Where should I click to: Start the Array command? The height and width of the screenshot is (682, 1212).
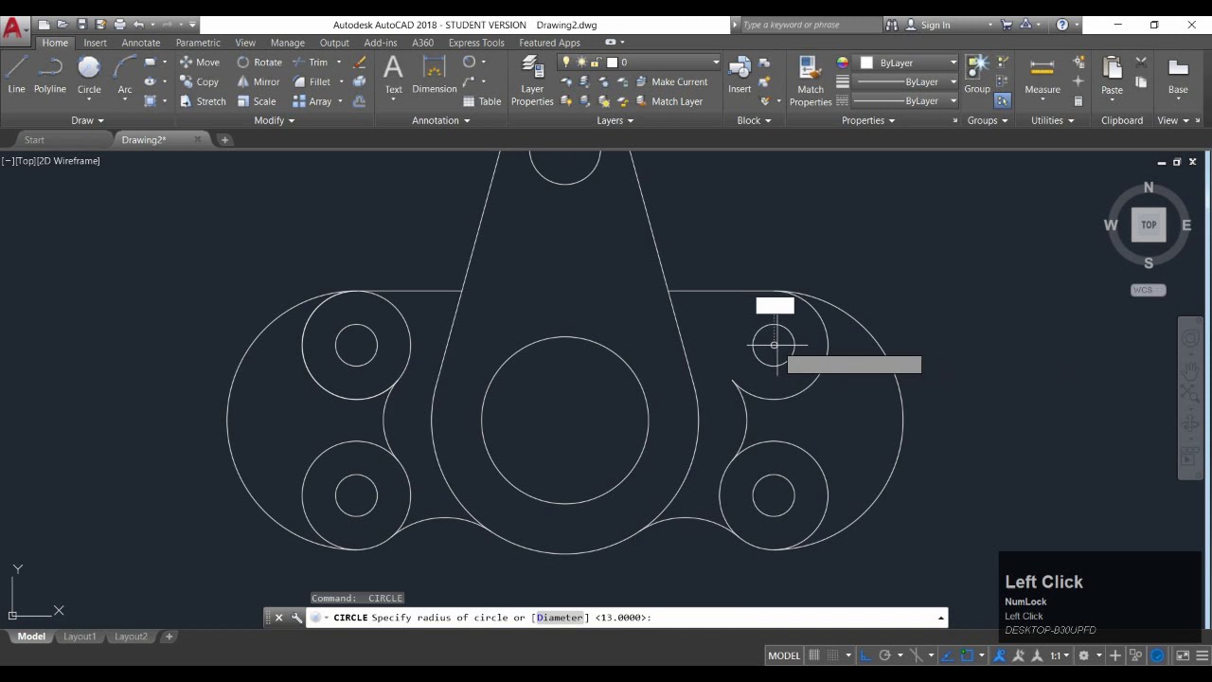[x=312, y=101]
